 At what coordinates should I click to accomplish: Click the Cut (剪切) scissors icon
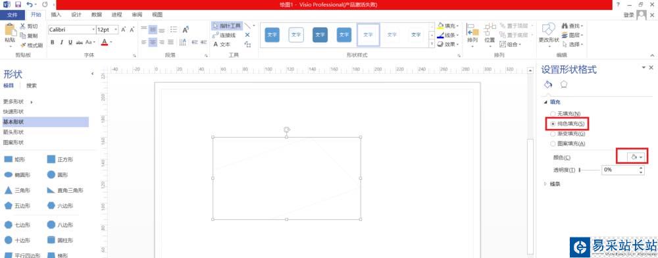click(x=22, y=26)
